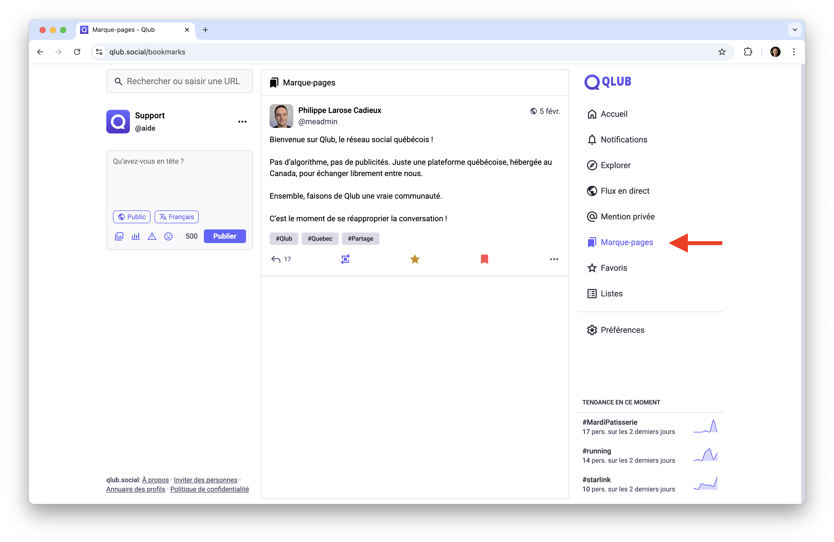Image resolution: width=834 pixels, height=542 pixels.
Task: Open the #Quebec hashtag
Action: [320, 239]
